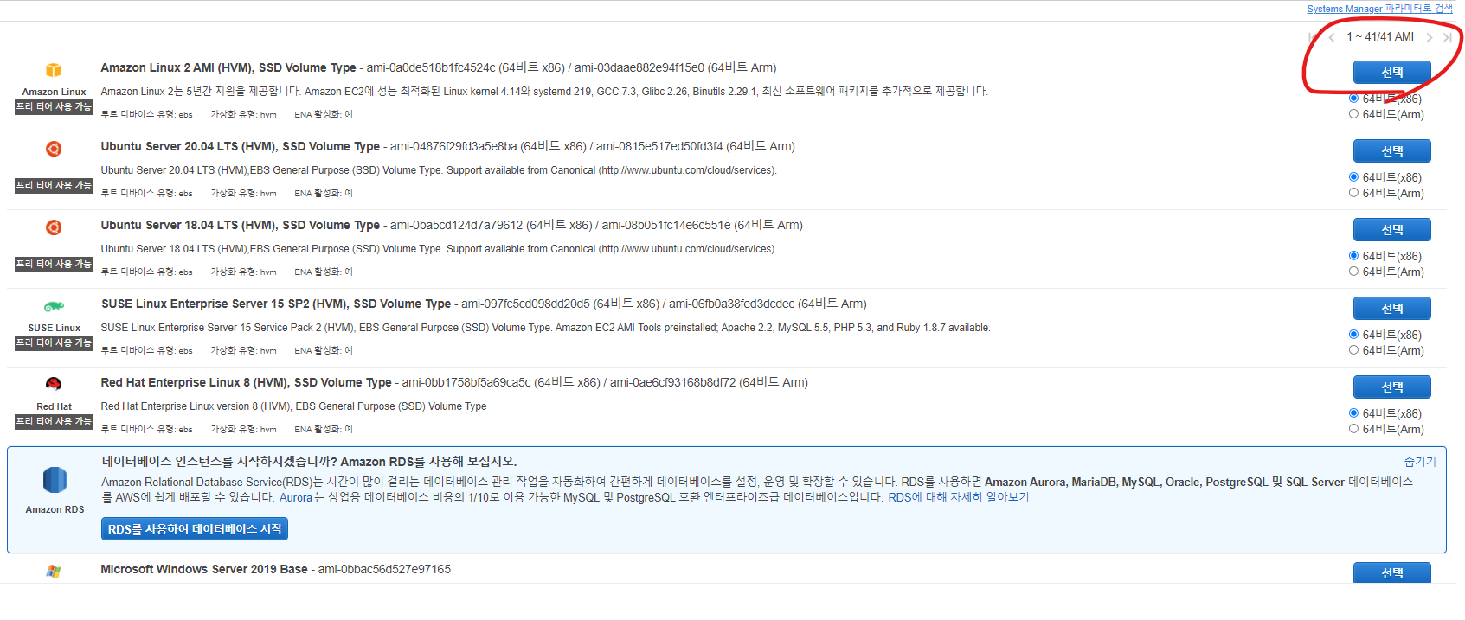Open the Aurora link in RDS banner
The width and height of the screenshot is (1465, 620).
295,497
